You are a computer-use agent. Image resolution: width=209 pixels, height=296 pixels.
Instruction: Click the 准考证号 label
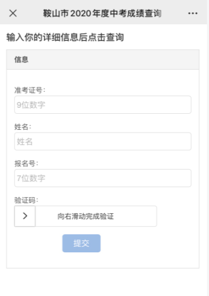(x=30, y=90)
